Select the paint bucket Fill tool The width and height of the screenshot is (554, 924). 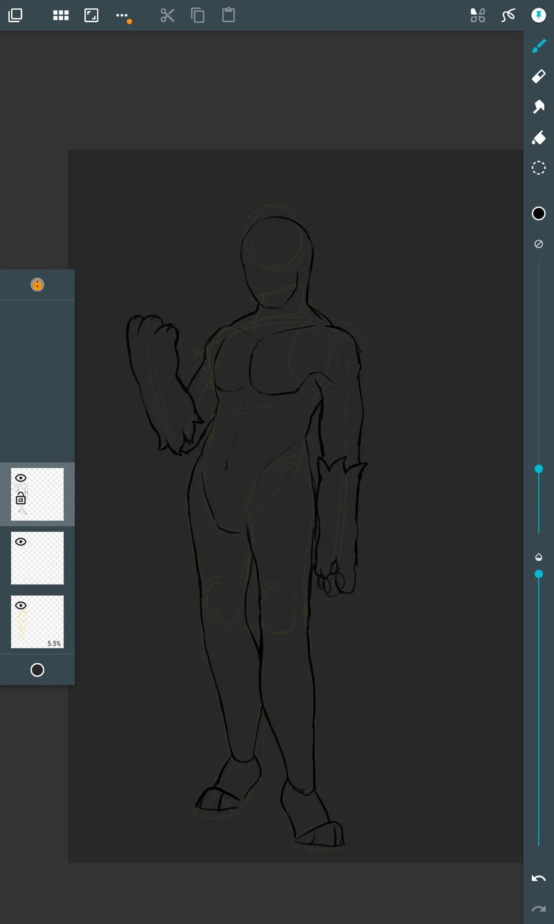(x=539, y=137)
